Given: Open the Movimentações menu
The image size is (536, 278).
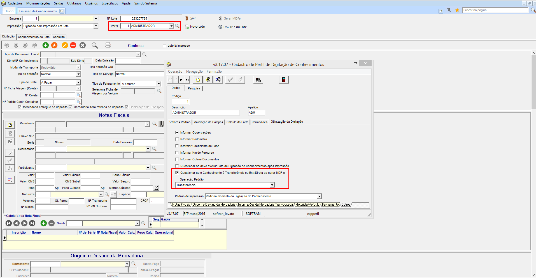Looking at the screenshot, I should [x=38, y=3].
